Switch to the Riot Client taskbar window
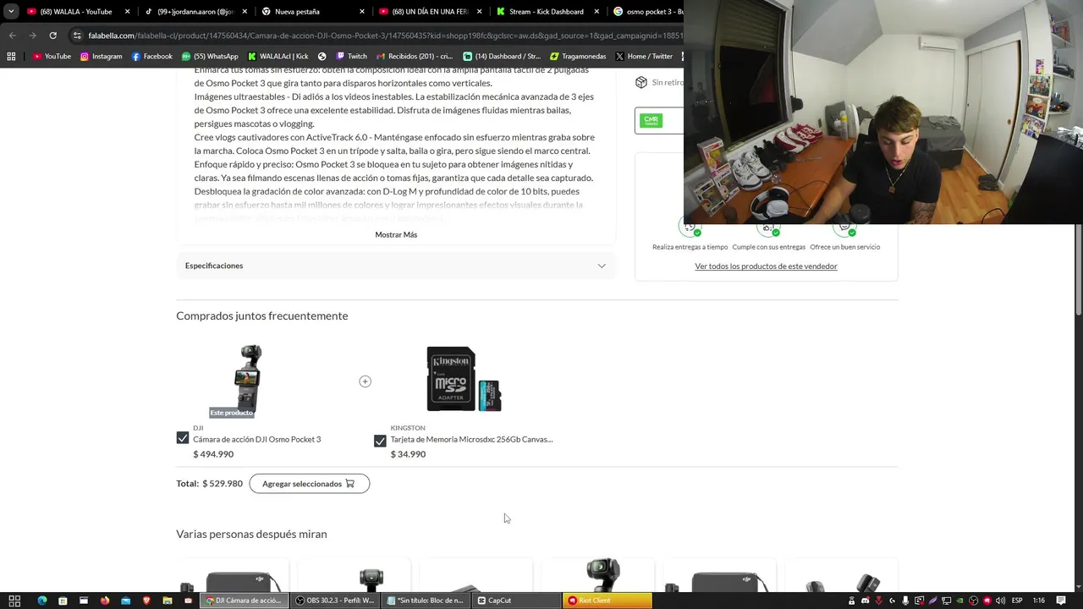 (607, 601)
